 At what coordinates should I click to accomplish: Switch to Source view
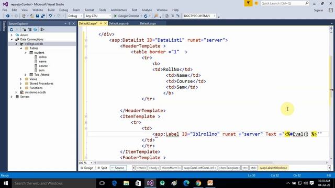[118, 168]
